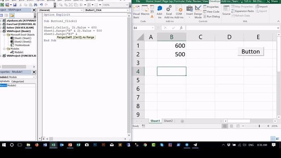This screenshot has width=281, height=158.
Task: Expand the formula bar with its arrow
Action: point(278,28)
